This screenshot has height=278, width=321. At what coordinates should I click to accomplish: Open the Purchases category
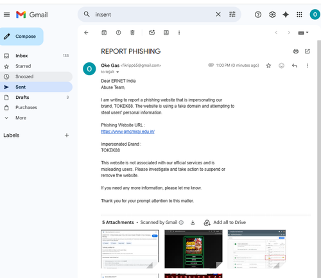[36, 107]
